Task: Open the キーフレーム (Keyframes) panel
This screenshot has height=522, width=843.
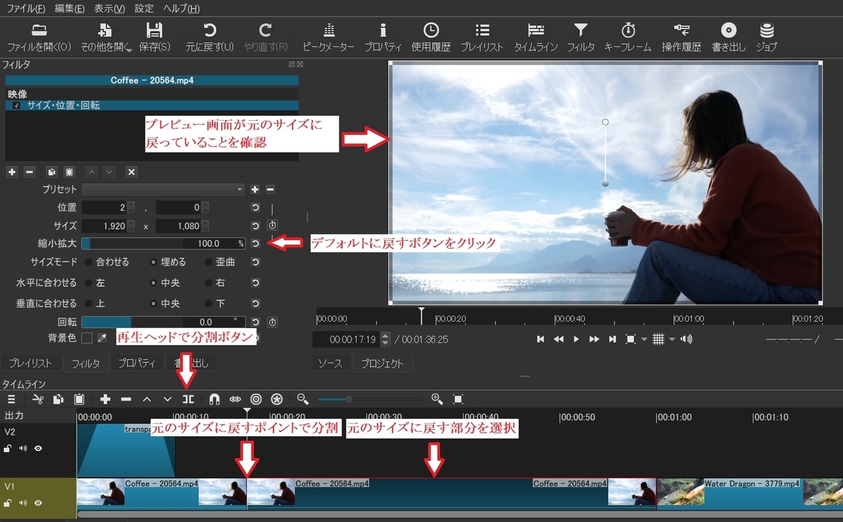Action: (627, 39)
